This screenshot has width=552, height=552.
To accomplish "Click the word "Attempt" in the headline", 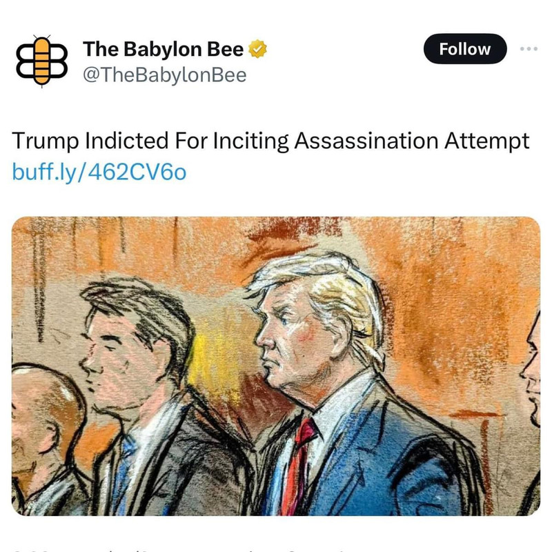I will [487, 141].
